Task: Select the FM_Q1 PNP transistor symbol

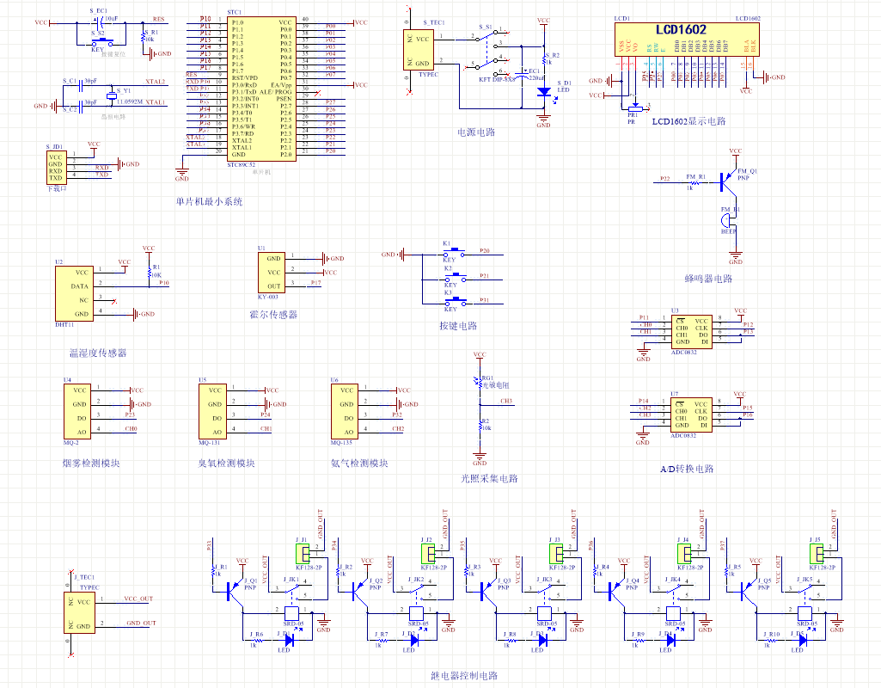Action: point(729,181)
